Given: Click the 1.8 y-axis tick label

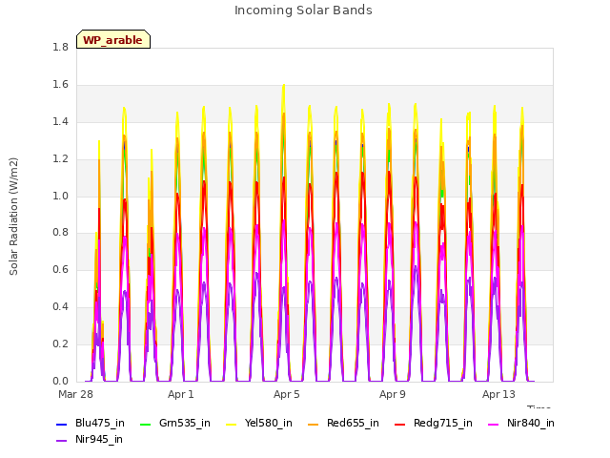Looking at the screenshot, I should [60, 47].
